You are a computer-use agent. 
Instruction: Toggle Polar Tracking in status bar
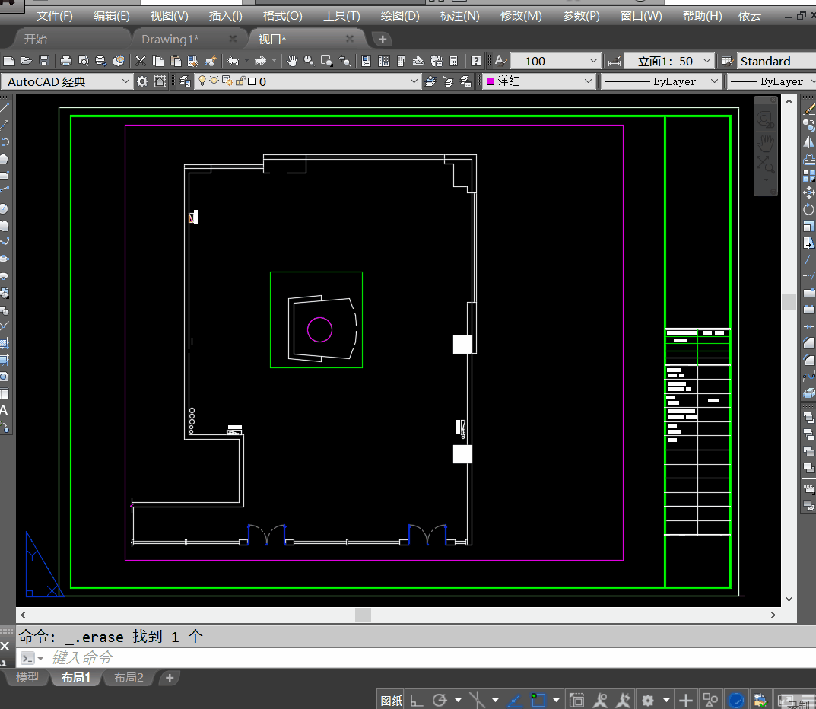pyautogui.click(x=440, y=701)
